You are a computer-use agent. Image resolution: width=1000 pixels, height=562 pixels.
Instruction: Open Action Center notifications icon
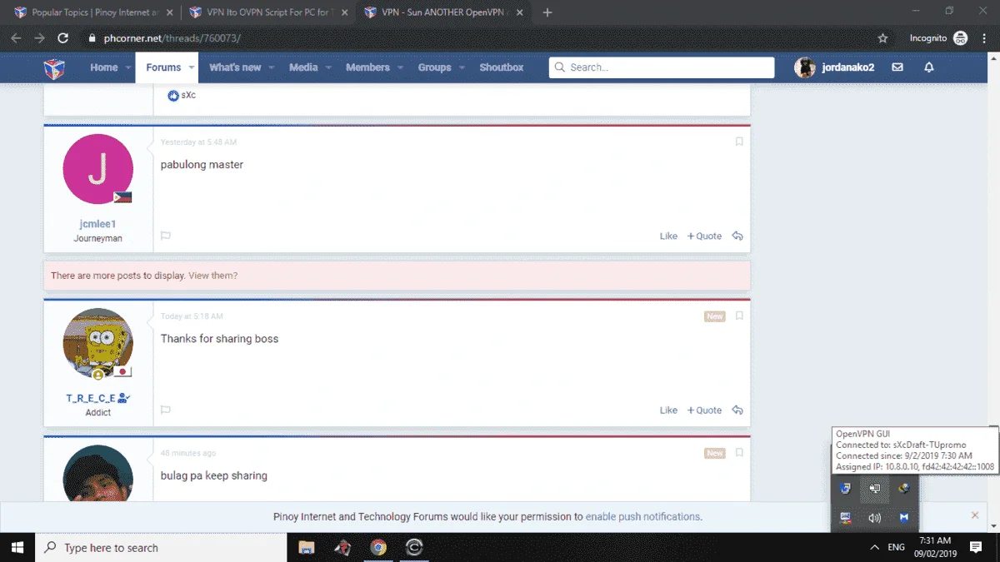point(976,548)
